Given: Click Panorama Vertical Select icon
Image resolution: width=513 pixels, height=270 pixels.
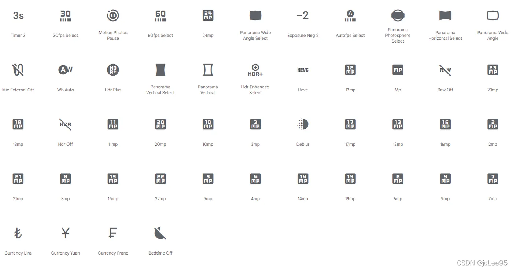Looking at the screenshot, I should pyautogui.click(x=160, y=70).
